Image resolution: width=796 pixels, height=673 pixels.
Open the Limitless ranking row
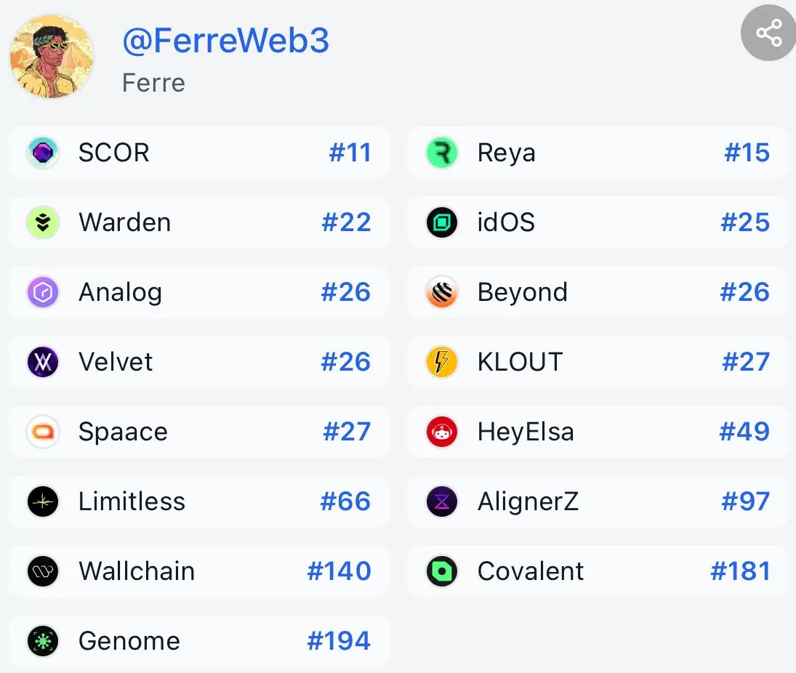tap(198, 502)
